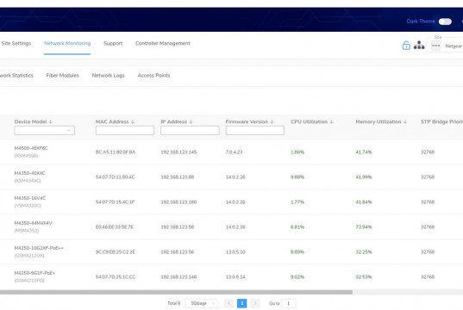Viewport: 463px width, 310px height.
Task: Select the M4250-10G2XF-PoE++ device row
Action: pyautogui.click(x=231, y=252)
